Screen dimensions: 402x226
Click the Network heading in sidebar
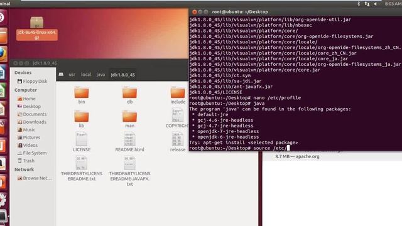click(x=24, y=169)
